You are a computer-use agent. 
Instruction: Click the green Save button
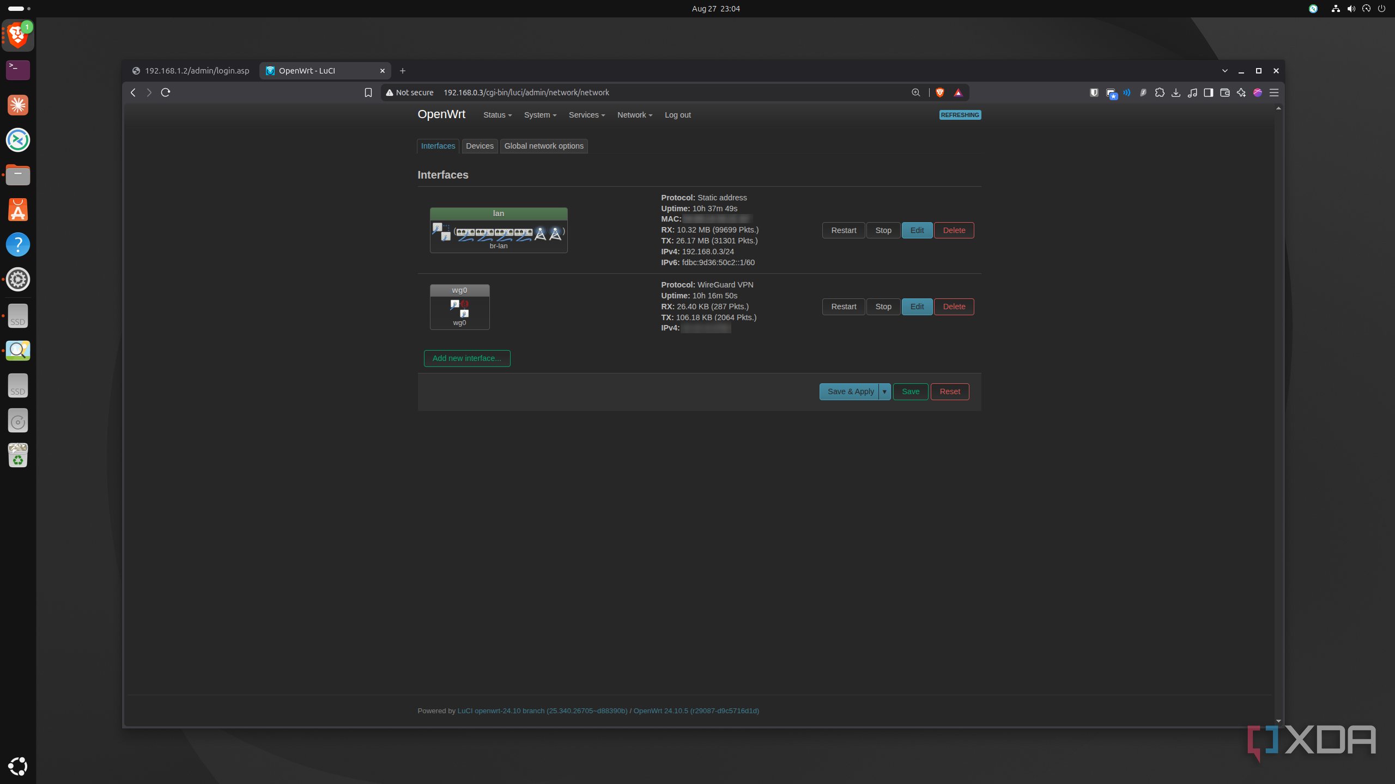tap(911, 391)
